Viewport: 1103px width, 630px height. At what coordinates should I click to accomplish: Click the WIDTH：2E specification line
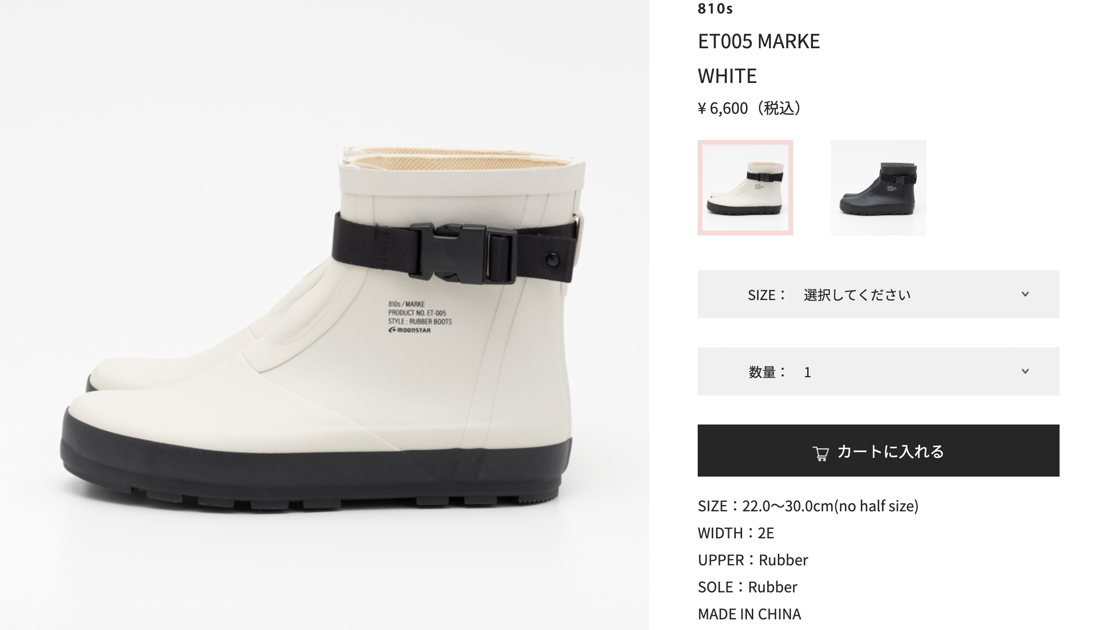736,533
